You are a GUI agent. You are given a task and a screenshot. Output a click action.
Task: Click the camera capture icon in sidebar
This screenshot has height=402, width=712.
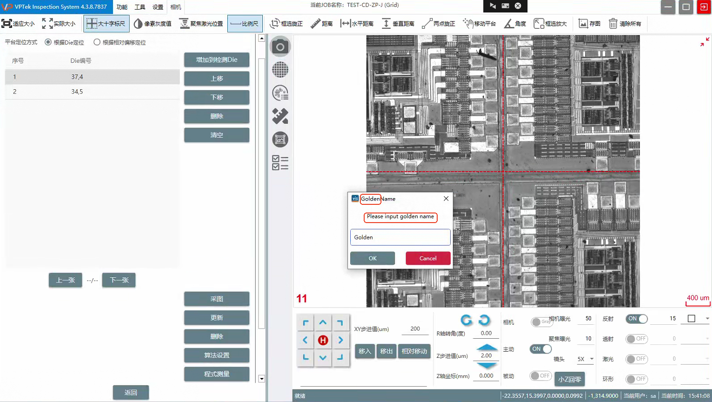click(280, 47)
